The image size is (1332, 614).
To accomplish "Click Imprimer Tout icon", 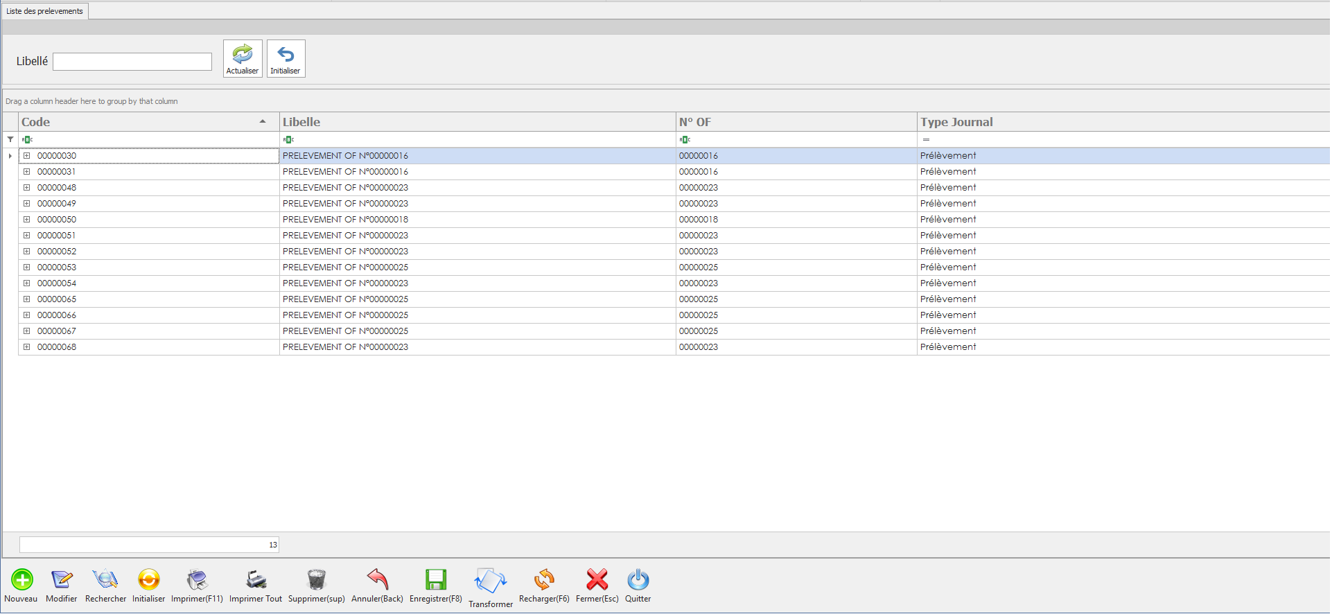I will tap(256, 580).
